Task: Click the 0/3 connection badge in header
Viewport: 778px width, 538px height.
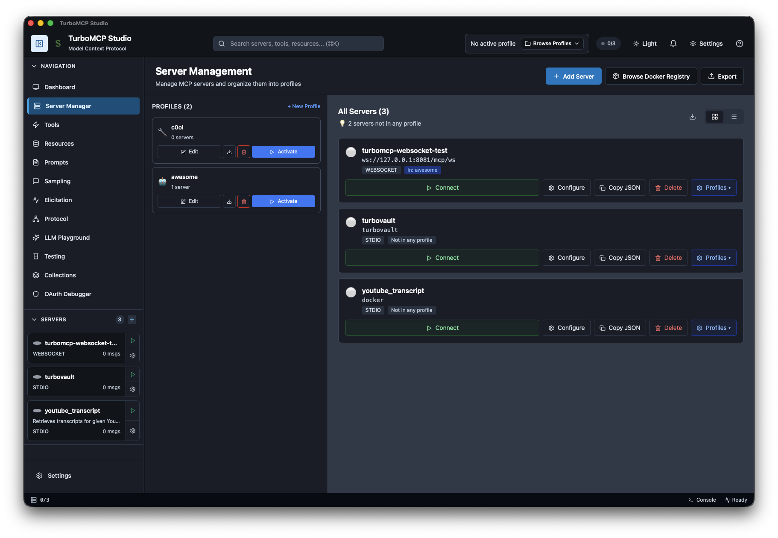Action: point(608,44)
